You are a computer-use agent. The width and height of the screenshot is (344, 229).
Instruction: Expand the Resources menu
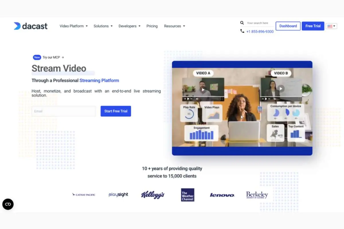point(175,26)
